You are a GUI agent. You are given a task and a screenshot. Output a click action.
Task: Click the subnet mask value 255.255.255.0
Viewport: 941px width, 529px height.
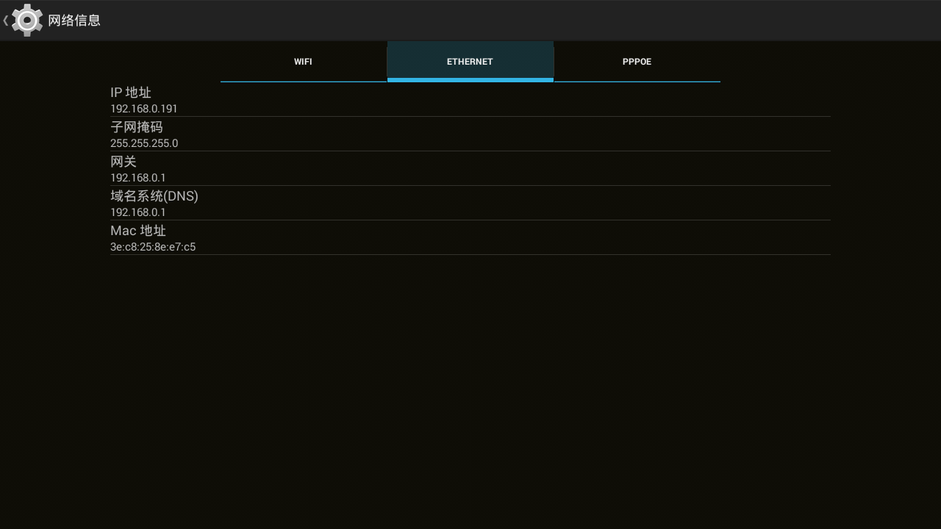click(x=144, y=143)
